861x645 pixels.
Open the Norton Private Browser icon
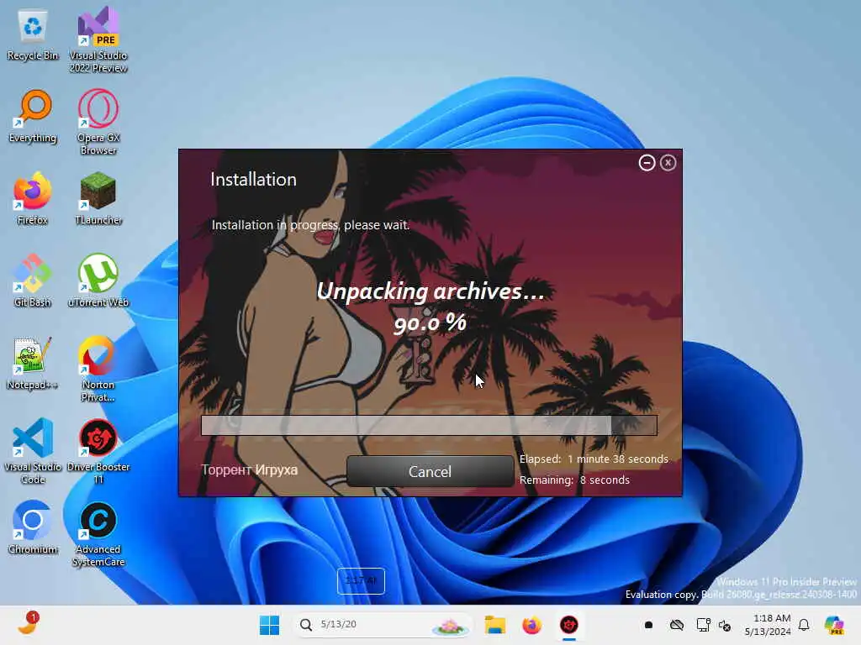pyautogui.click(x=98, y=370)
